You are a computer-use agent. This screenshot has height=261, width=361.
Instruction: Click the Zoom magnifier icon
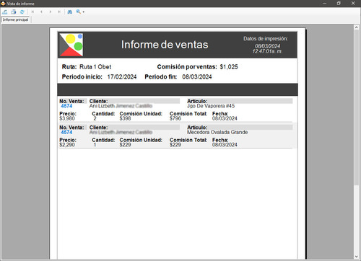point(79,12)
